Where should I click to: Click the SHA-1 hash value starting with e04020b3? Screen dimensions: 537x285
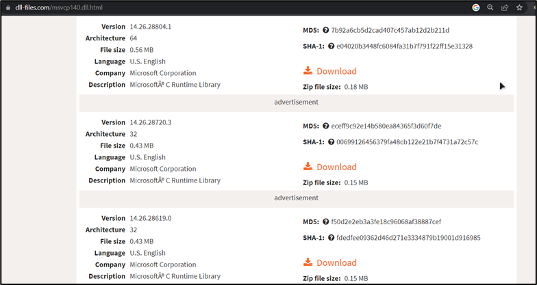(404, 46)
